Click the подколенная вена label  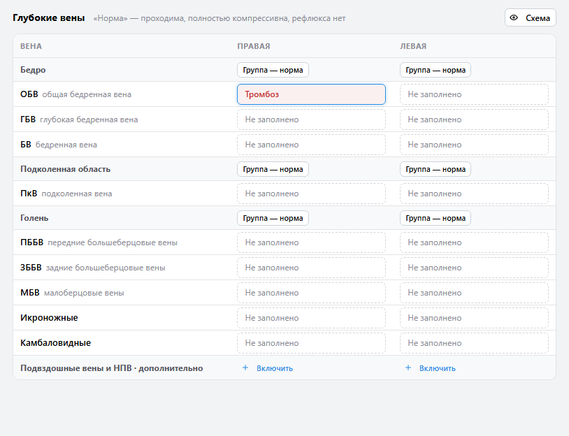[77, 194]
